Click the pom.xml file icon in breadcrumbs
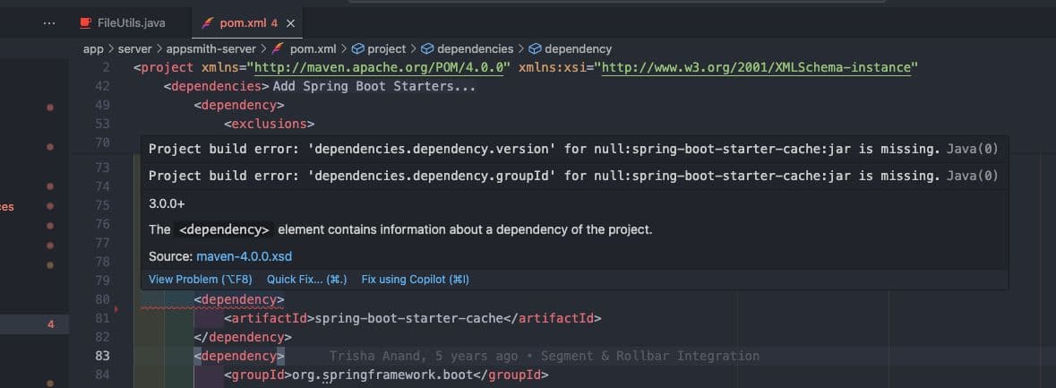 click(x=278, y=48)
